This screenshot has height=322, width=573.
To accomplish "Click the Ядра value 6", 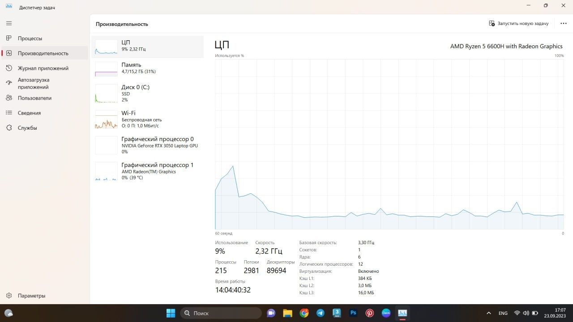I will coord(359,257).
